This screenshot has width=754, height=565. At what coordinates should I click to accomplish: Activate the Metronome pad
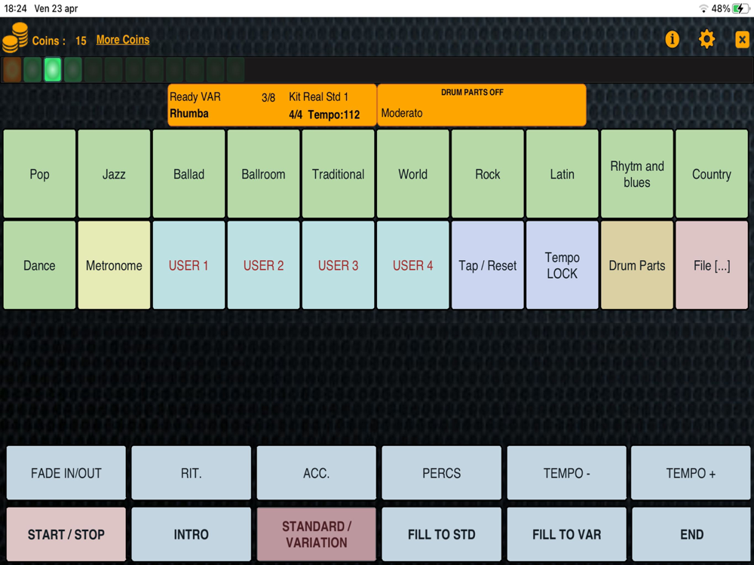114,265
